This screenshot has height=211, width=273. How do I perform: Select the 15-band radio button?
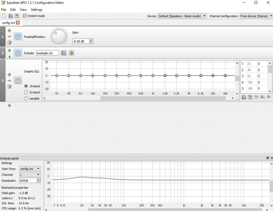pyautogui.click(x=26, y=86)
